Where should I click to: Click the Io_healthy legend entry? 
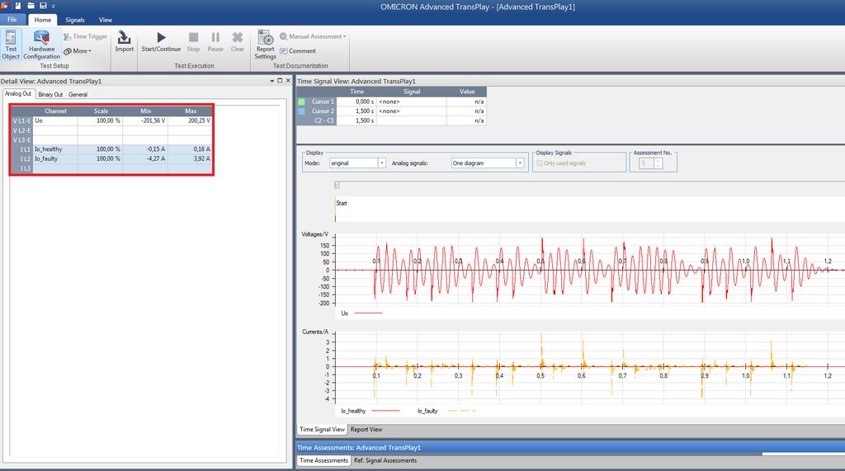click(371, 411)
